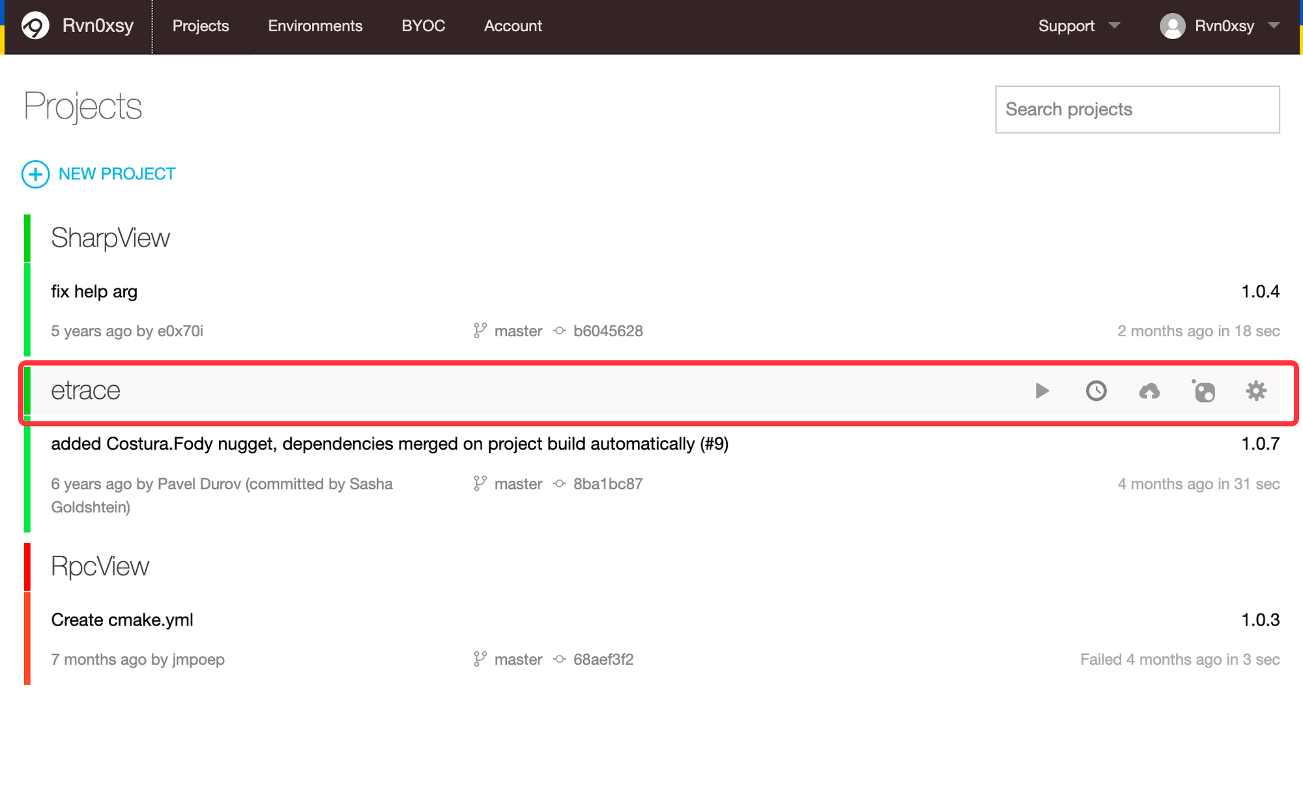Start new build with etrace play icon
The image size is (1303, 797).
click(1042, 391)
